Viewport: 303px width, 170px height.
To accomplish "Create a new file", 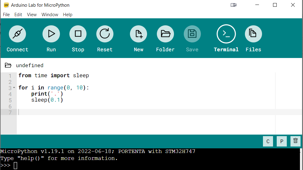I will [139, 34].
